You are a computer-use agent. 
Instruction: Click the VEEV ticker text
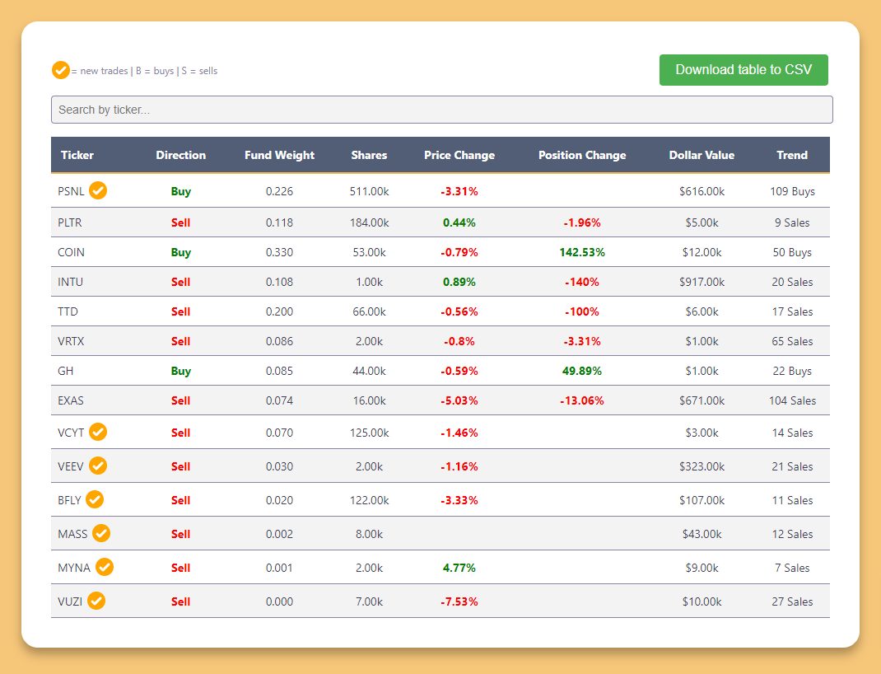point(70,466)
